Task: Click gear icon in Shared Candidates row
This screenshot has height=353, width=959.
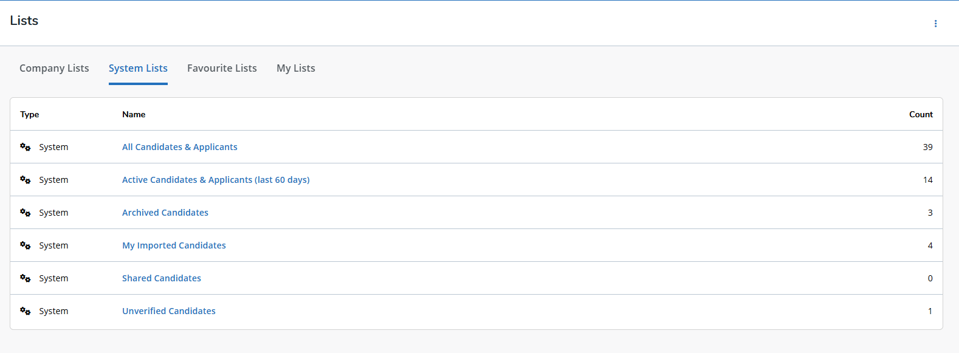Action: point(26,278)
